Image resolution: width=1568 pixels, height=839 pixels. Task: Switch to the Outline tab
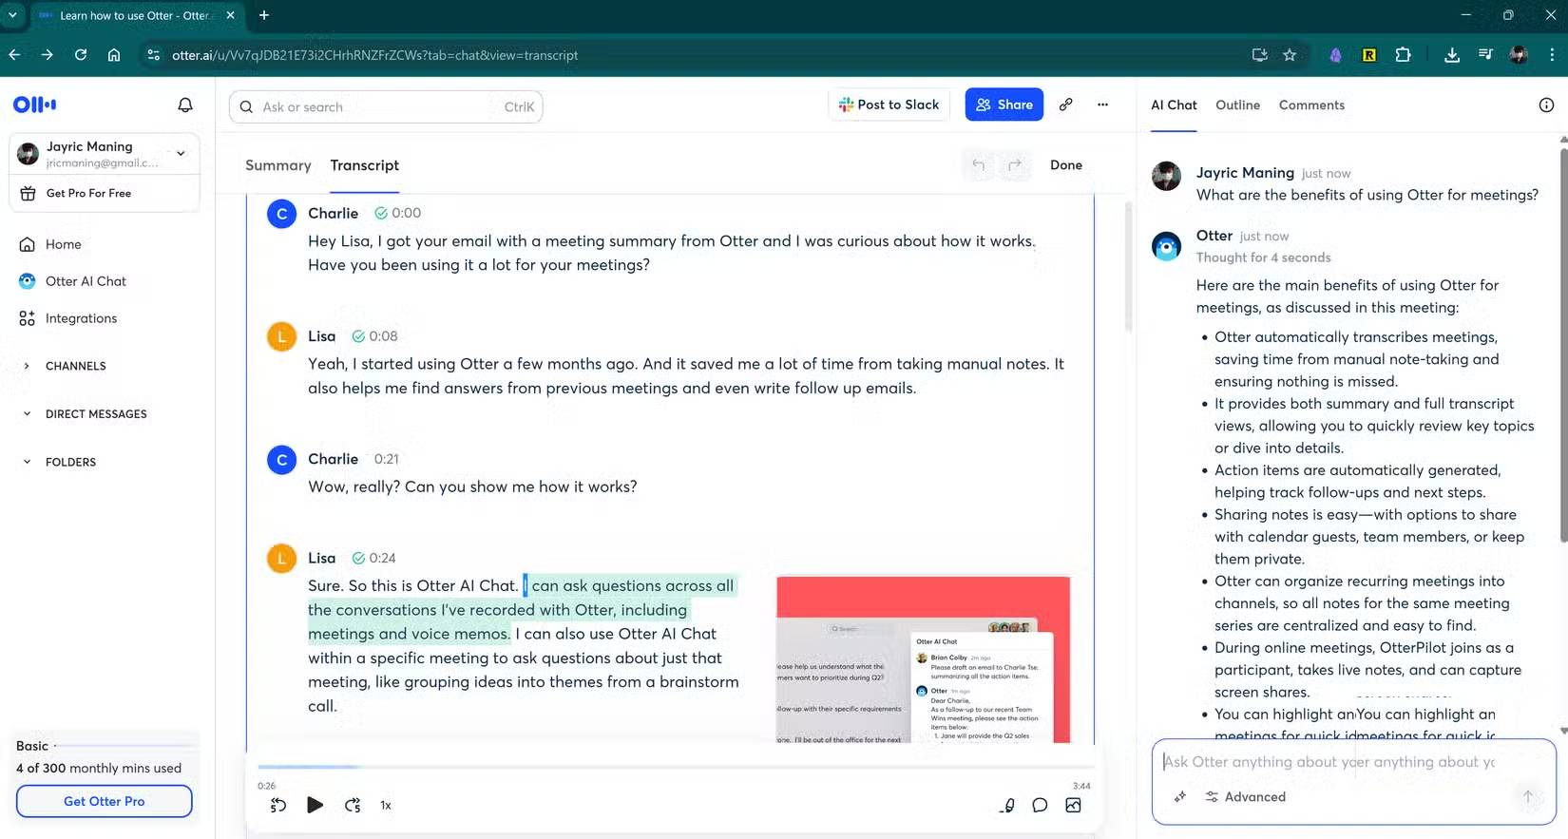click(x=1237, y=105)
